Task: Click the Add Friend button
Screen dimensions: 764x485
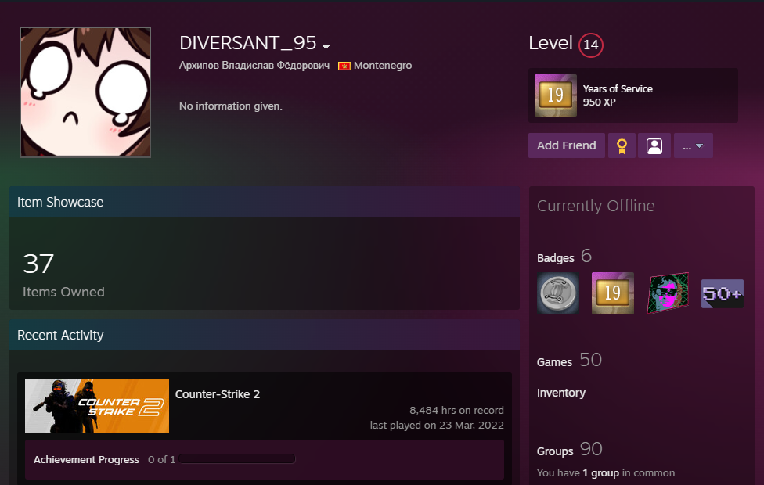Action: (x=566, y=145)
